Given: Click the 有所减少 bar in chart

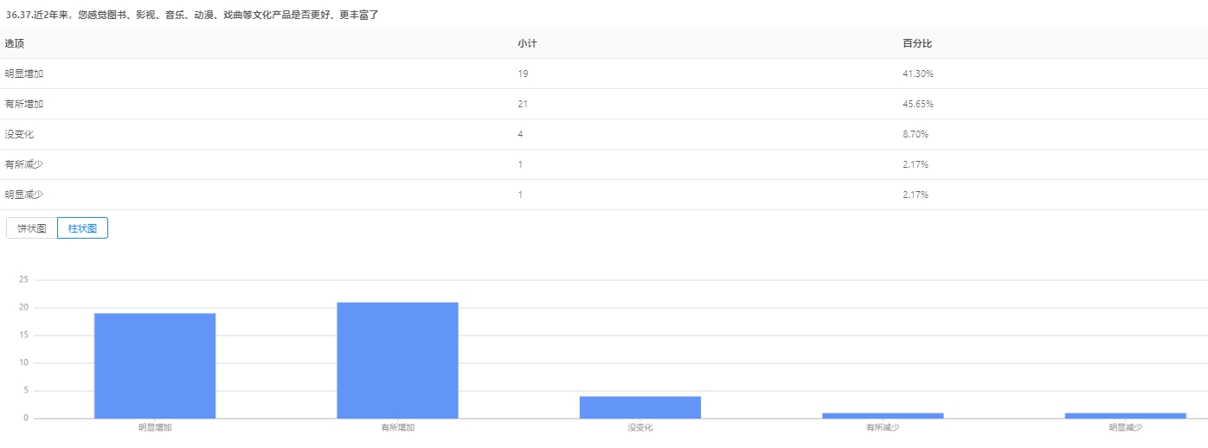Looking at the screenshot, I should [x=883, y=416].
